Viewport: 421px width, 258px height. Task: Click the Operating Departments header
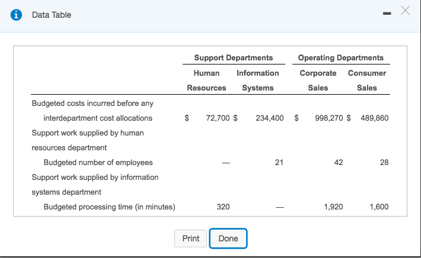(x=340, y=57)
